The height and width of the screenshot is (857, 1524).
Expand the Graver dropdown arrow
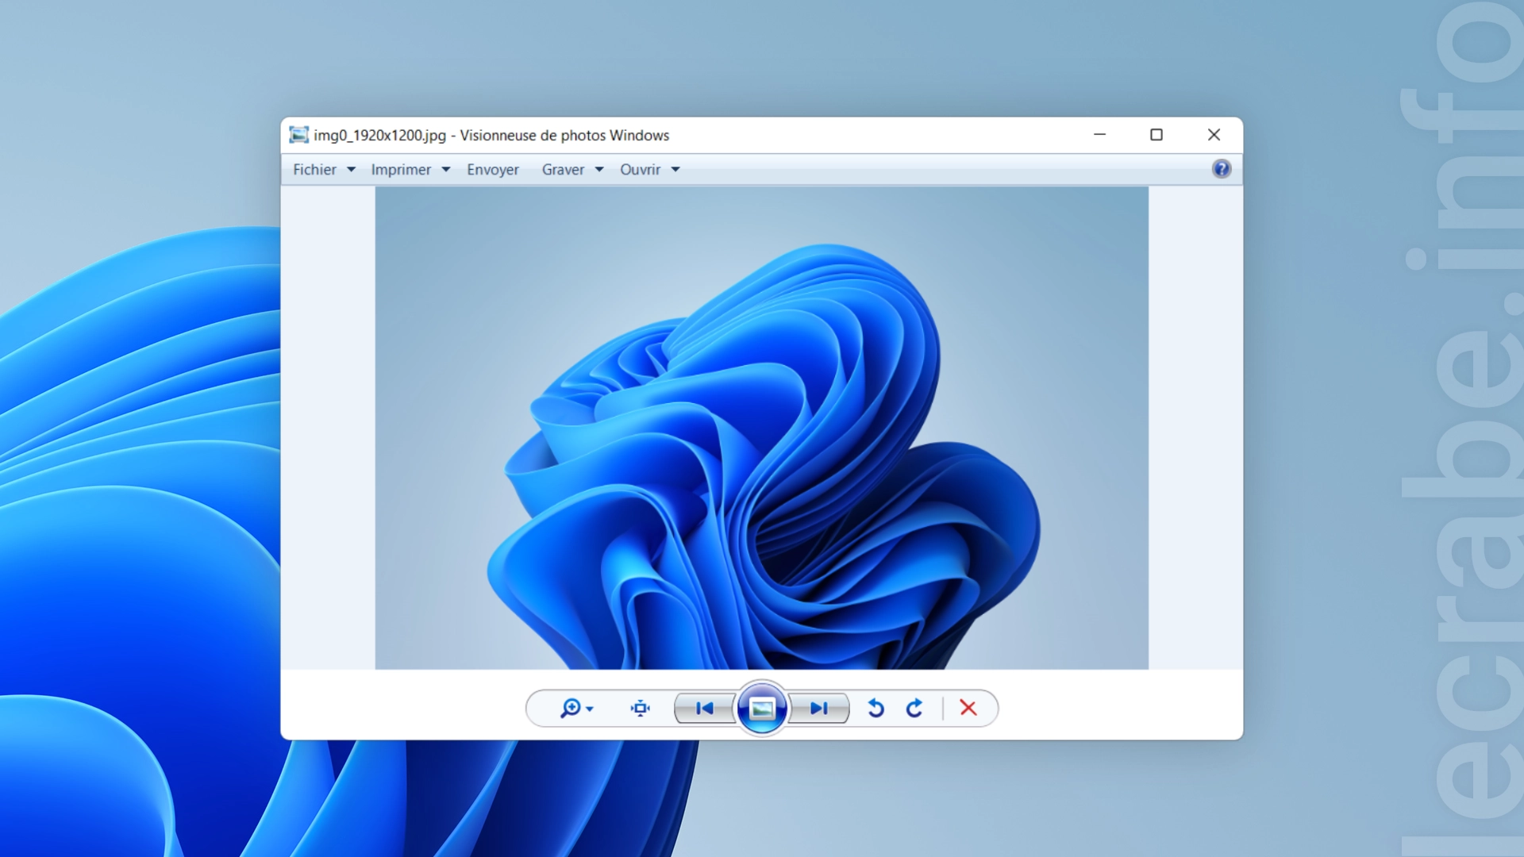point(599,170)
